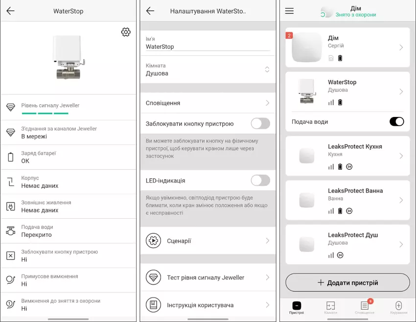Tap back arrow in Налаштування WaterStop header
The image size is (416, 322).
tap(150, 11)
